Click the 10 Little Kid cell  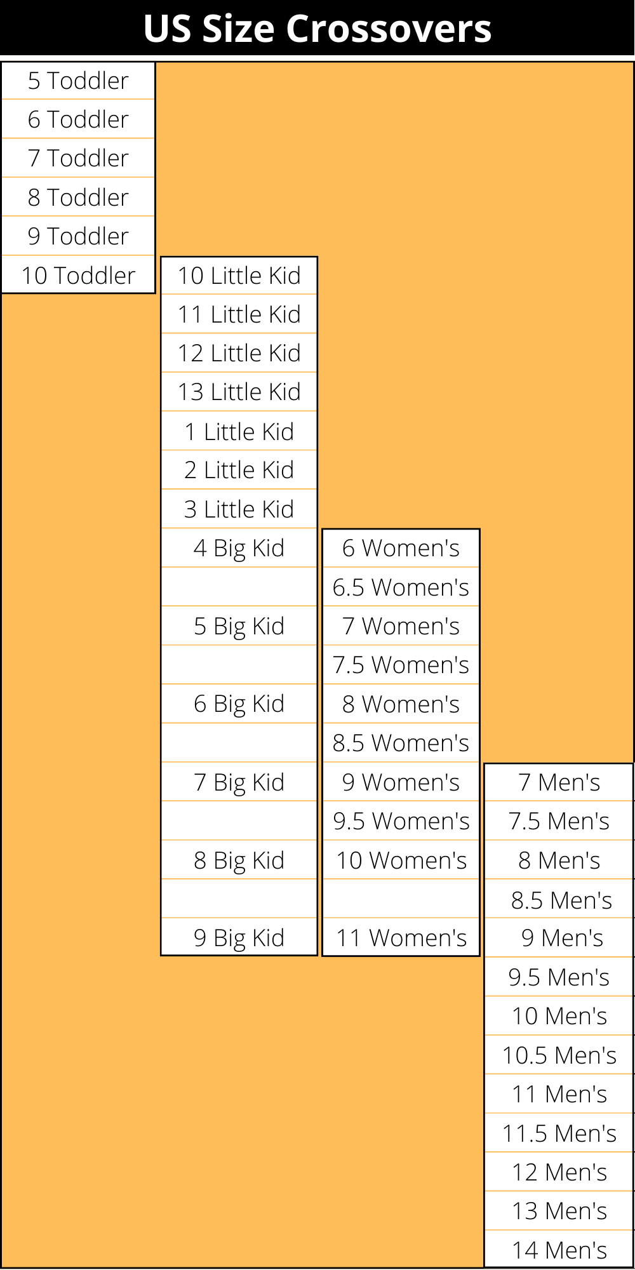tap(239, 276)
